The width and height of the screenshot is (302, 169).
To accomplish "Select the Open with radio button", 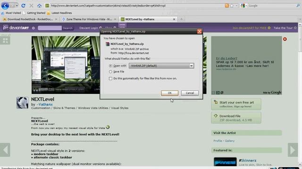I will (x=110, y=66).
